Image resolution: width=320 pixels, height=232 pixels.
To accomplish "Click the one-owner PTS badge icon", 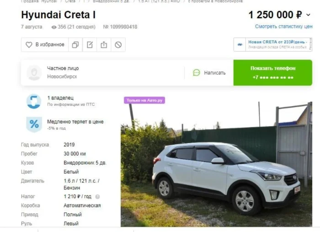I will coord(34,101).
